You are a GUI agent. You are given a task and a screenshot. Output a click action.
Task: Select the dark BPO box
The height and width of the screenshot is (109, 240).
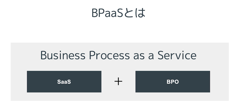click(173, 82)
